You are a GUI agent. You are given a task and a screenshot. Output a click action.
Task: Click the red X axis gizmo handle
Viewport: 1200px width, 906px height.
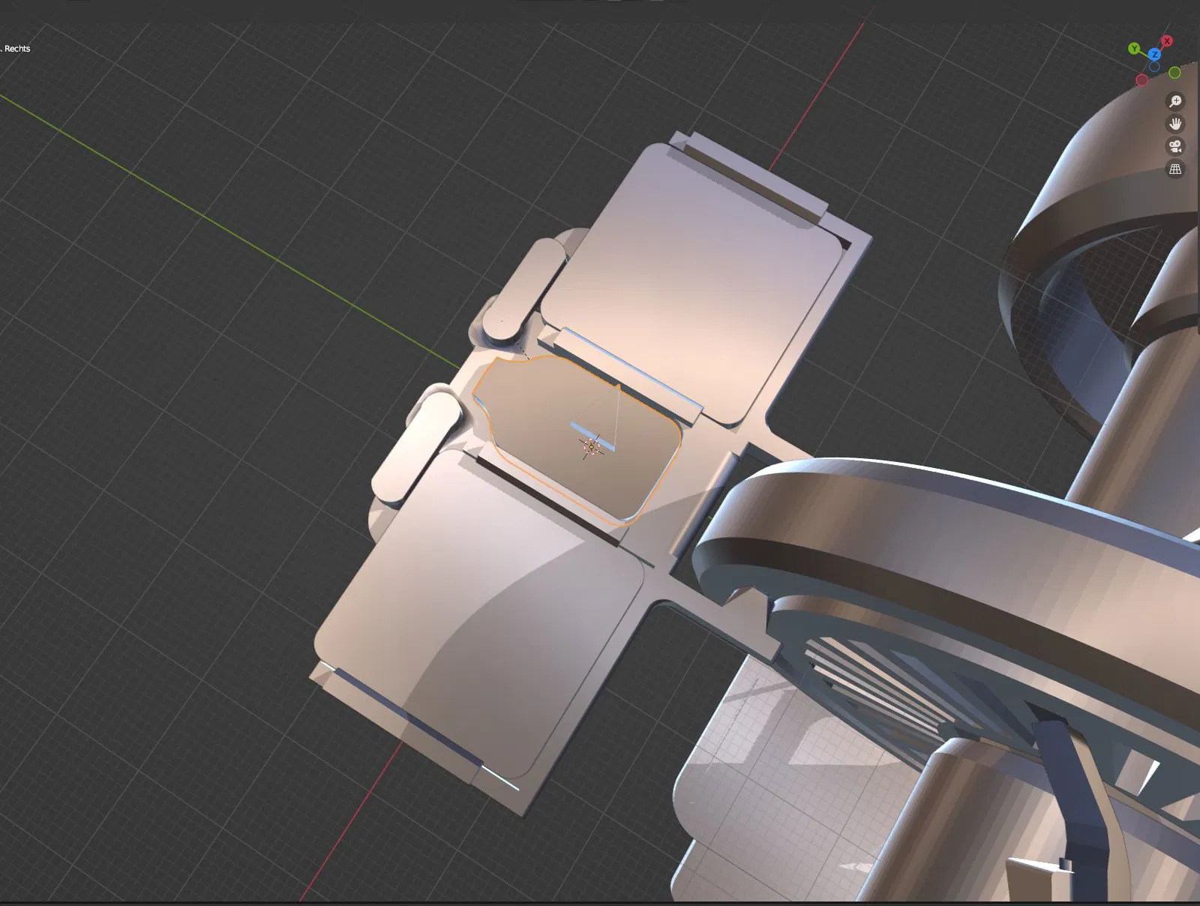click(x=1166, y=41)
